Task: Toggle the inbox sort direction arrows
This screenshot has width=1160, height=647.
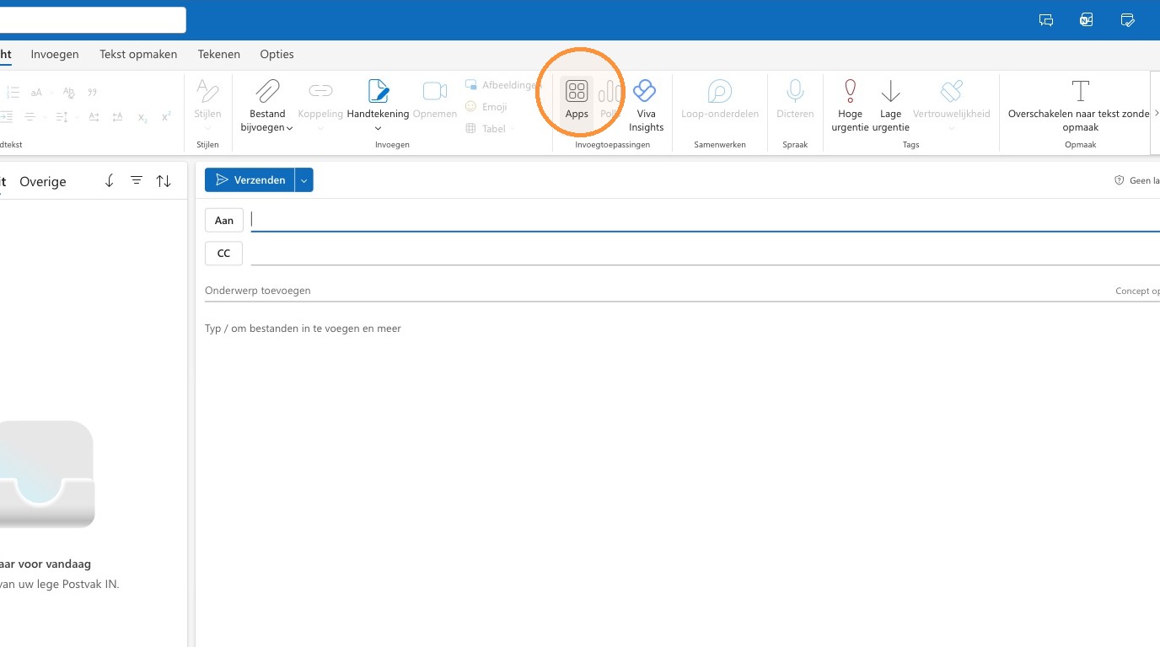Action: coord(164,181)
